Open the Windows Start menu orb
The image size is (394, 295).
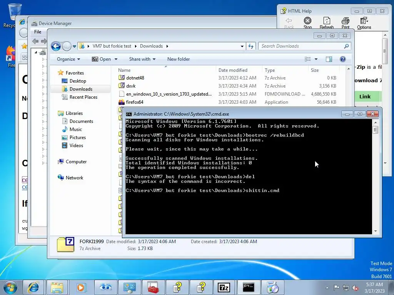click(10, 287)
